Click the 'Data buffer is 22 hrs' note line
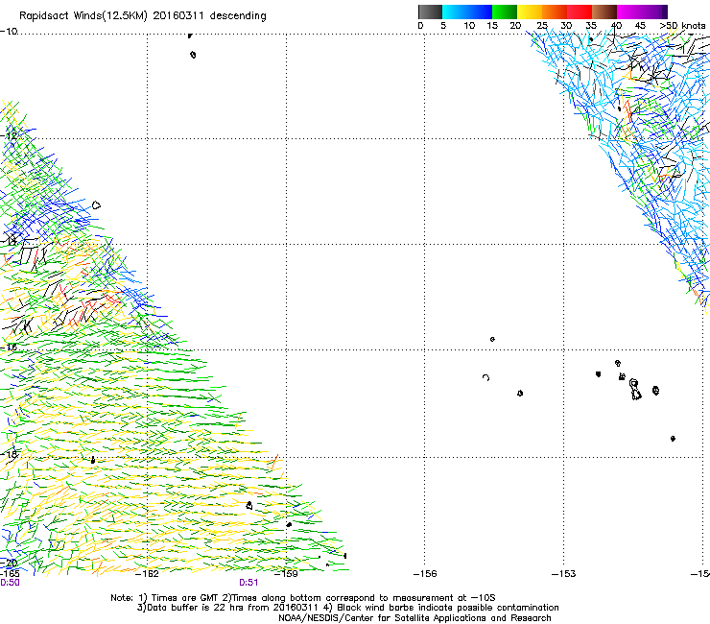The image size is (710, 624). [347, 608]
